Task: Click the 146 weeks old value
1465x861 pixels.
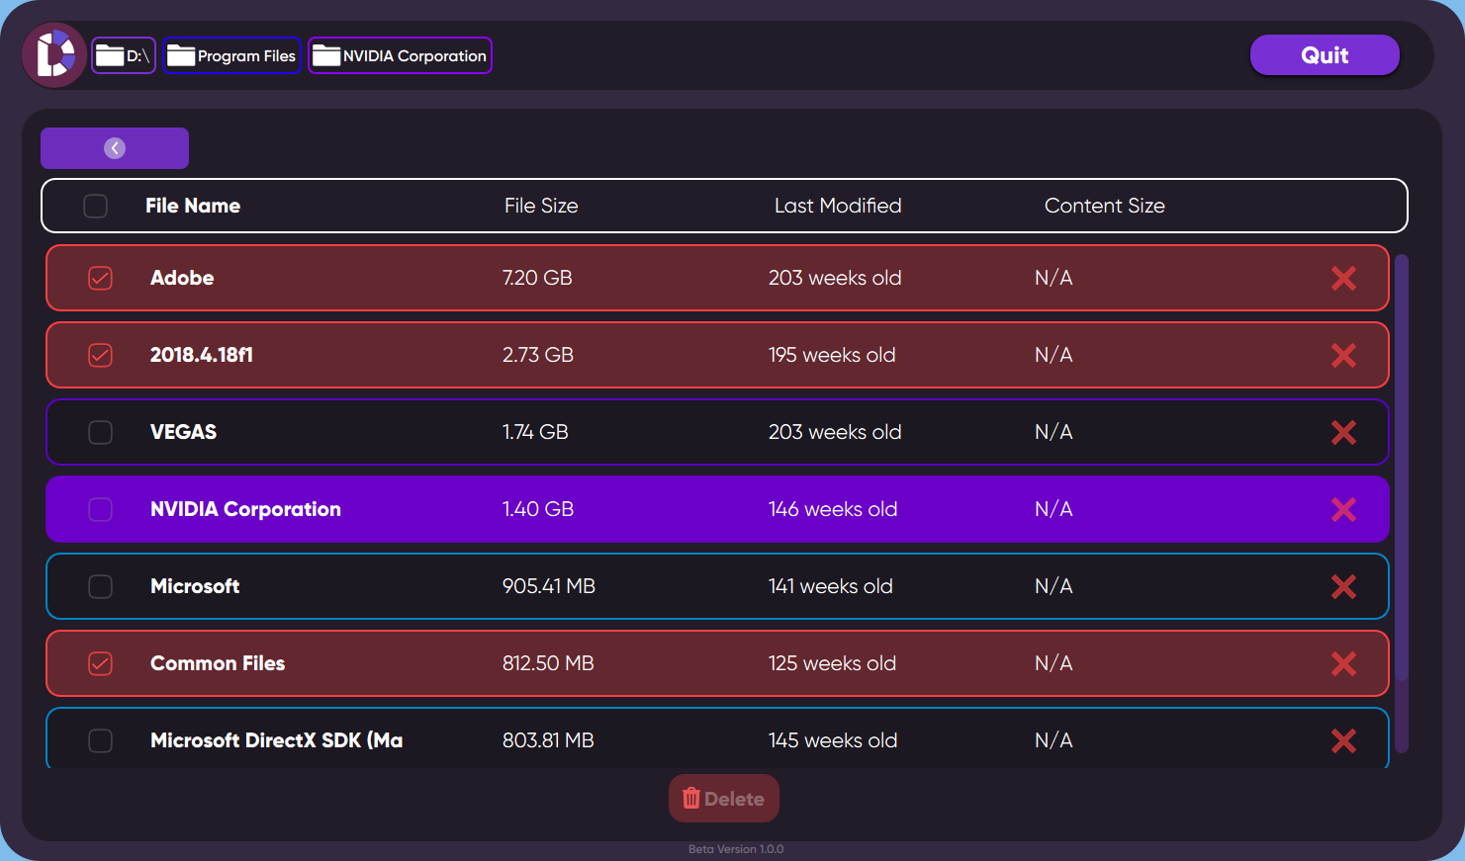Action: tap(833, 509)
